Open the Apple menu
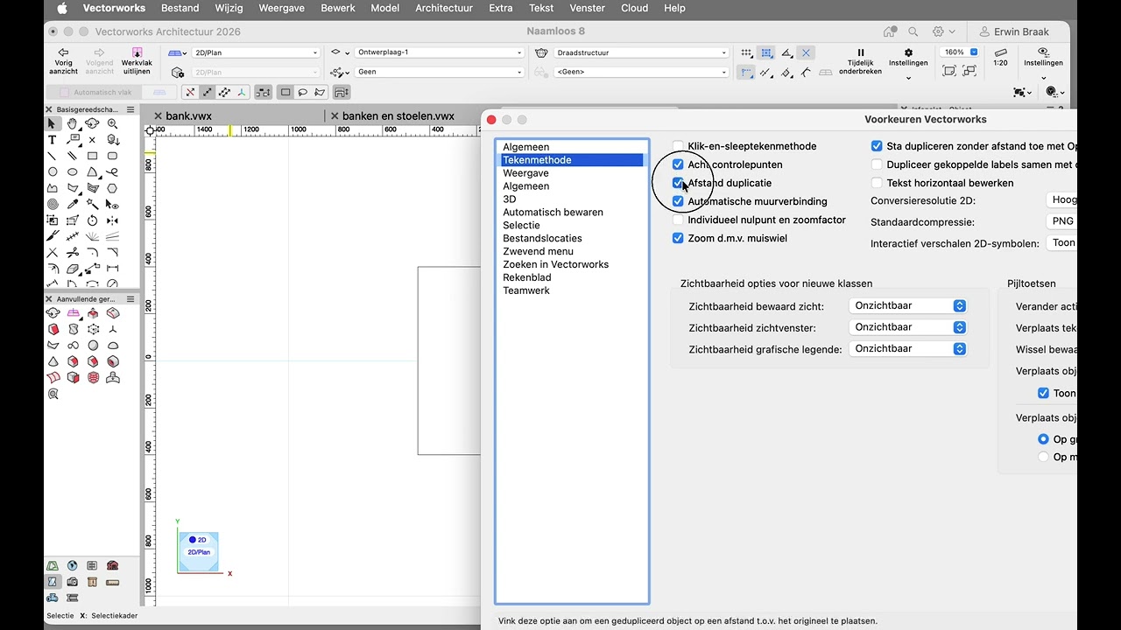1121x630 pixels. tap(62, 8)
